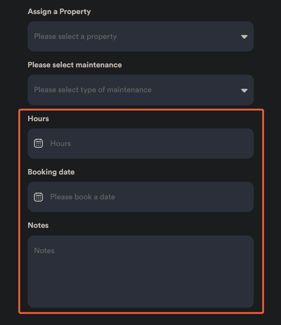This screenshot has width=281, height=325.
Task: Click the 'Please select type of maintenance' placeholder text
Action: (x=93, y=89)
